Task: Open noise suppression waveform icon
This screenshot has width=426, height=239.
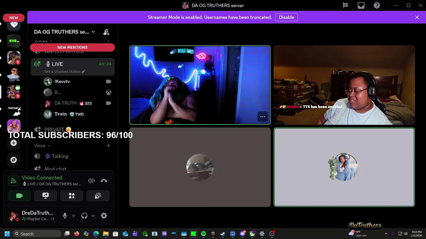Action: [x=92, y=181]
